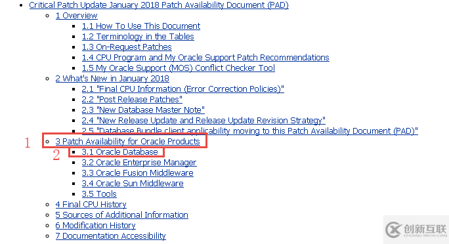Go to 6 Modification History

tap(95, 226)
